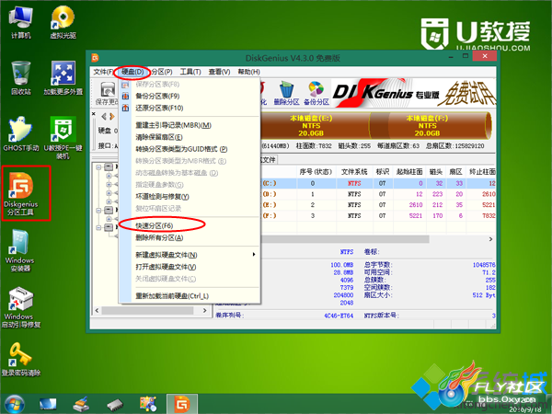The width and height of the screenshot is (552, 414).
Task: Click the 序号(状态) column header
Action: click(316, 172)
